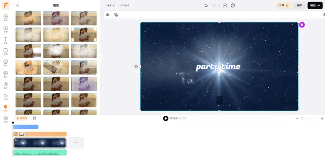Apply the pink-tinted effect thumbnail in first row

tap(56, 18)
